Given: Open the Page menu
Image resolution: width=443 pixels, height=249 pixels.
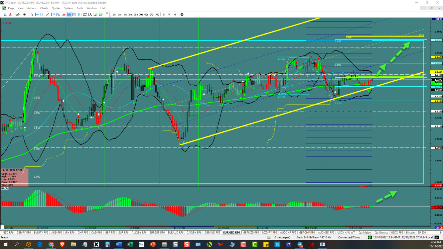Looking at the screenshot, I should (x=11, y=8).
